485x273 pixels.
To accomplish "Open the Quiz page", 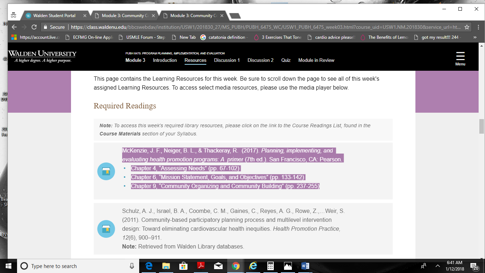I will click(286, 60).
